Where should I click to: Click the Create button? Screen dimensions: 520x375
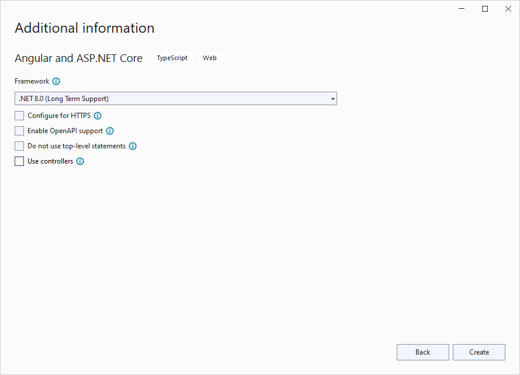479,352
